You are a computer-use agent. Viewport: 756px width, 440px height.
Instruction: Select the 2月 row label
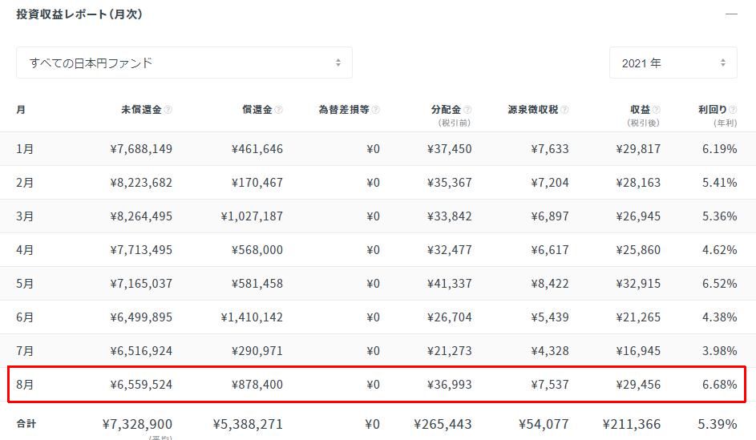pyautogui.click(x=25, y=183)
